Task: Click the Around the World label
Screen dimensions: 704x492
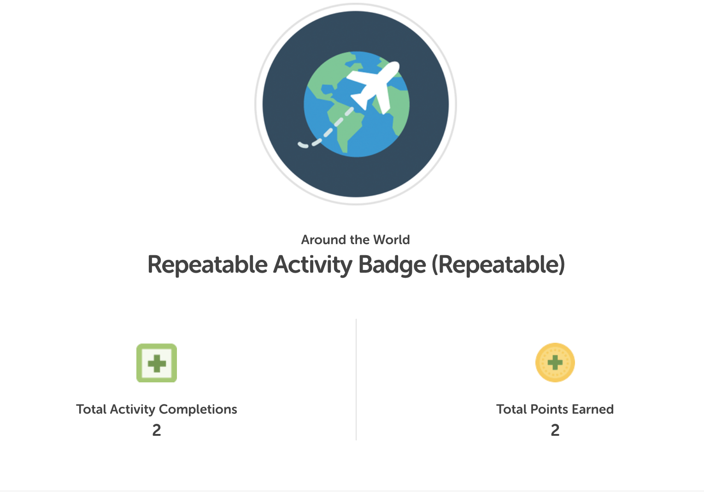Action: click(355, 240)
